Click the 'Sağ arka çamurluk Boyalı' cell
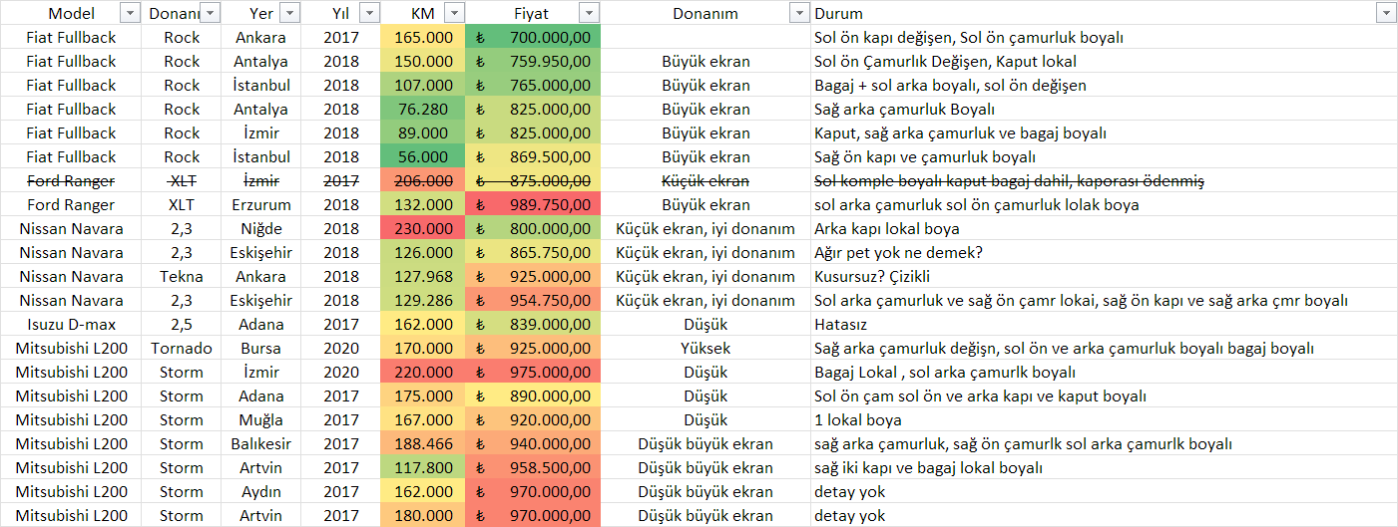Viewport: 1398px width, 527px height. coord(1105,109)
